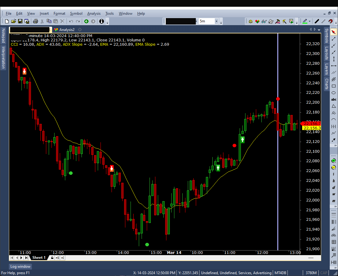This screenshot has height=276, width=338.
Task: Select the red arrow pointer tool
Action: point(333,32)
